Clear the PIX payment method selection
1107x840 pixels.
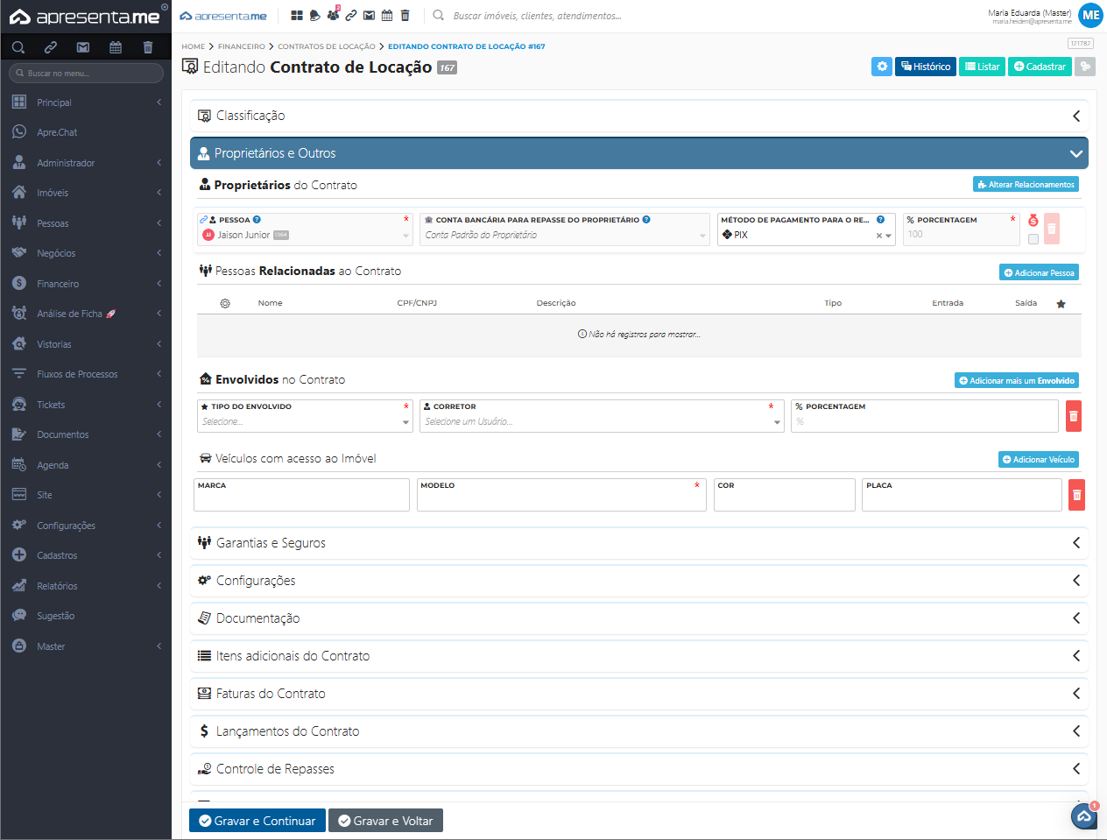[878, 236]
